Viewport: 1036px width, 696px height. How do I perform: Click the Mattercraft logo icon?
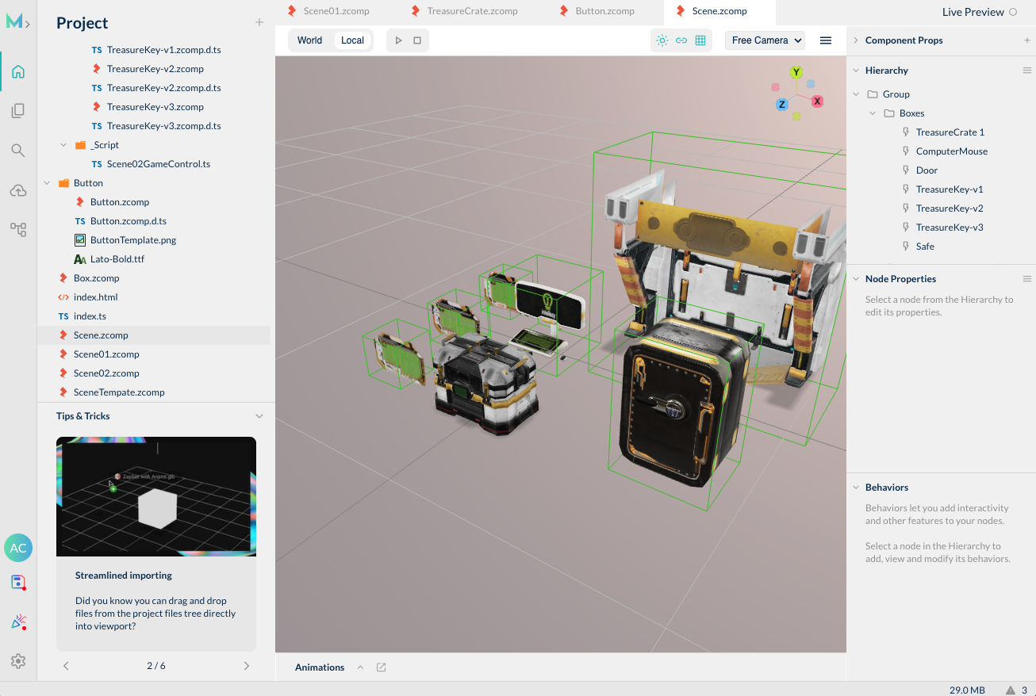coord(18,22)
